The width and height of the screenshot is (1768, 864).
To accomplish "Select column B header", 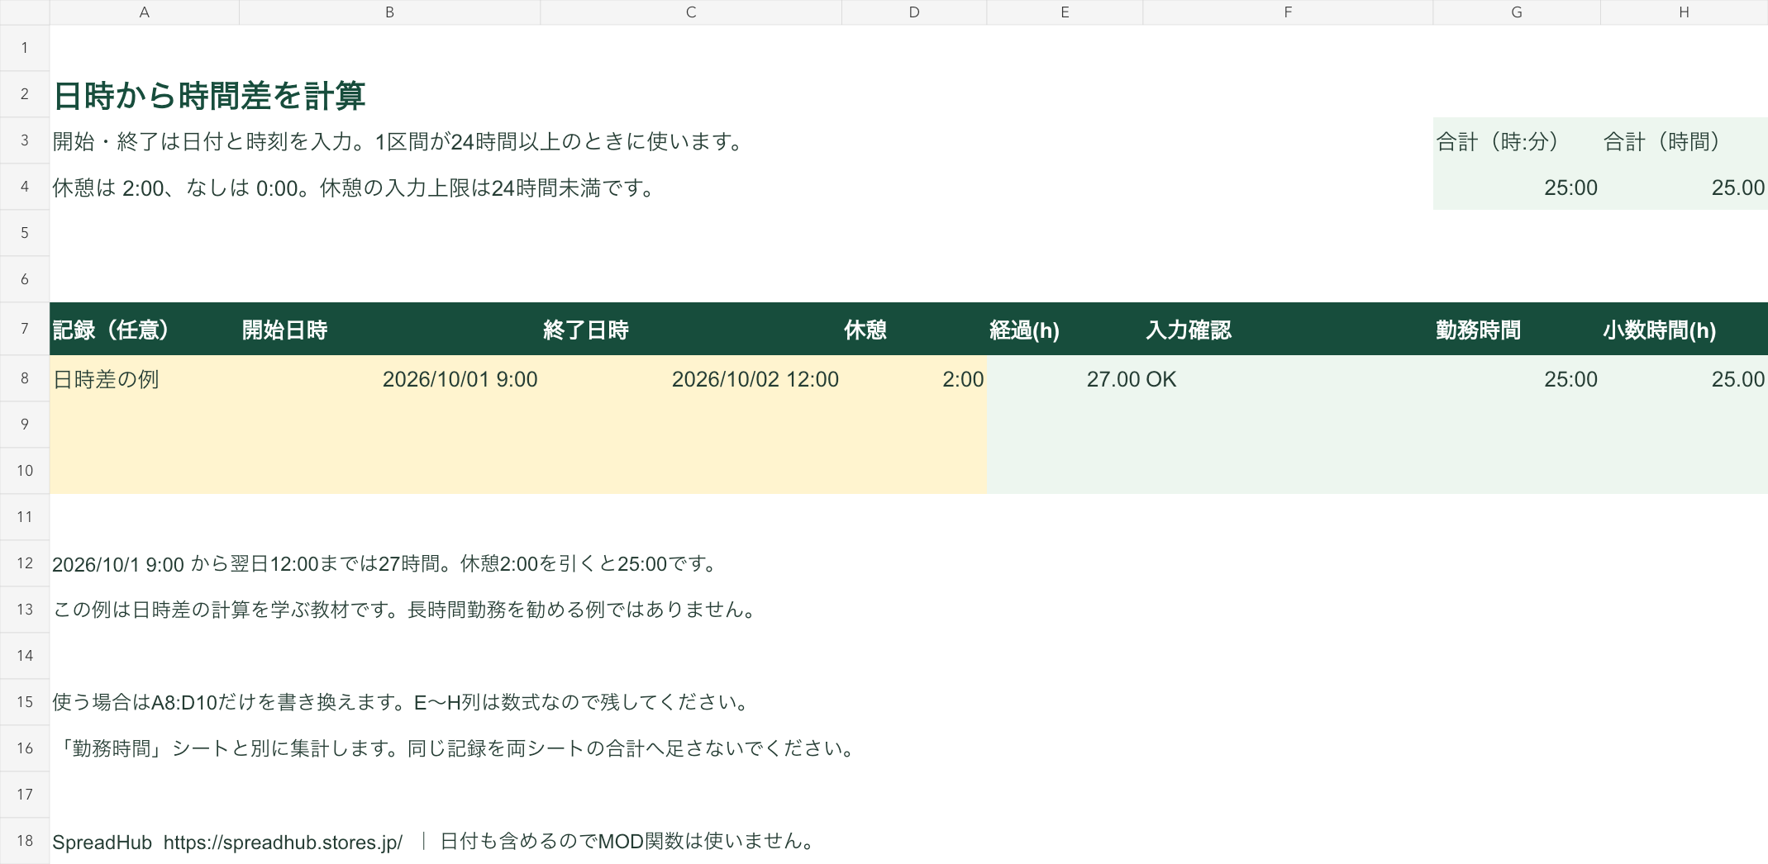I will 390,12.
